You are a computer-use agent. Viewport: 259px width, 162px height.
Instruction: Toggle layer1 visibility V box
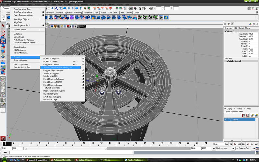coord(226,120)
